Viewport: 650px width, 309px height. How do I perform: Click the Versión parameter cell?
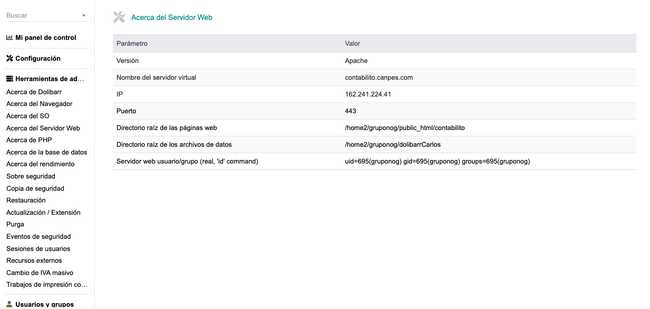(127, 61)
